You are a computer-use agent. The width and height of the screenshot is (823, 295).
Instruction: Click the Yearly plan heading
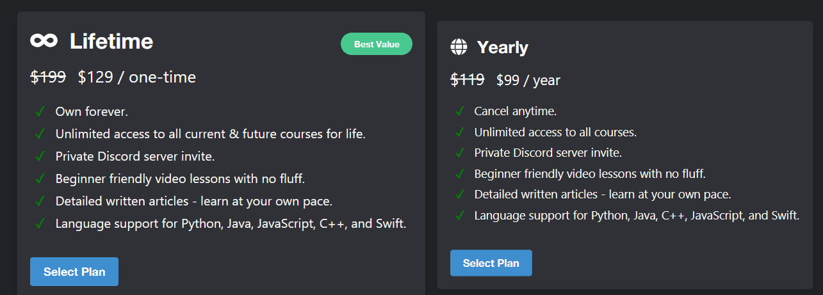[x=502, y=47]
